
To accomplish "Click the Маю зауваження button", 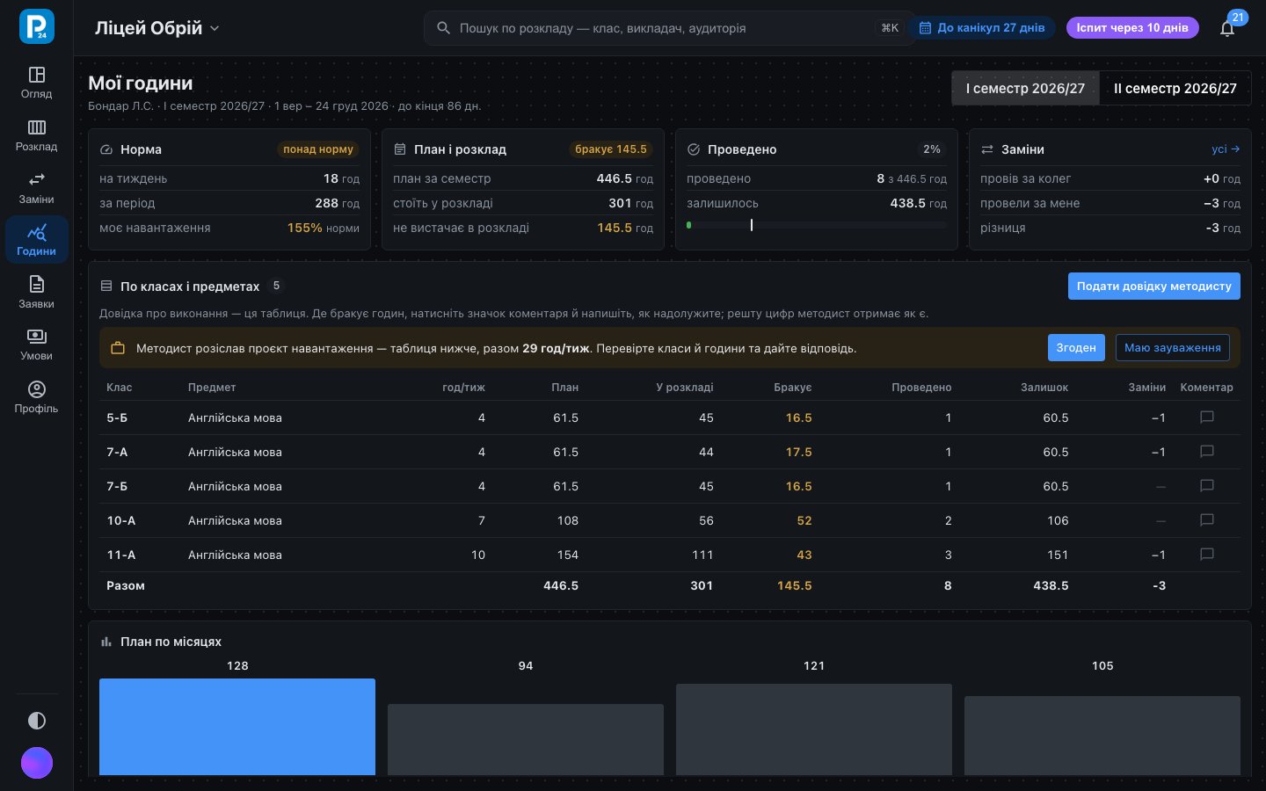I will click(x=1173, y=347).
